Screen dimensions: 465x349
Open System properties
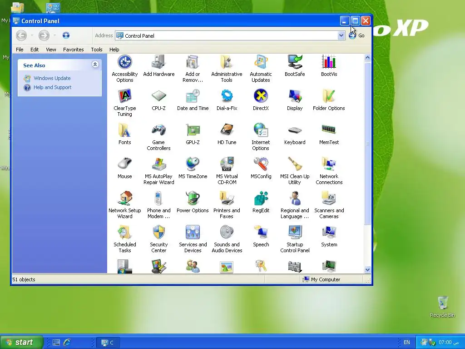point(329,236)
